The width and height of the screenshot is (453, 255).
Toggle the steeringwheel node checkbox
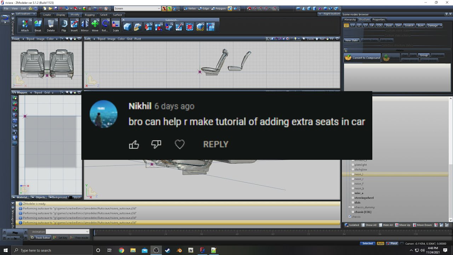tap(353, 198)
